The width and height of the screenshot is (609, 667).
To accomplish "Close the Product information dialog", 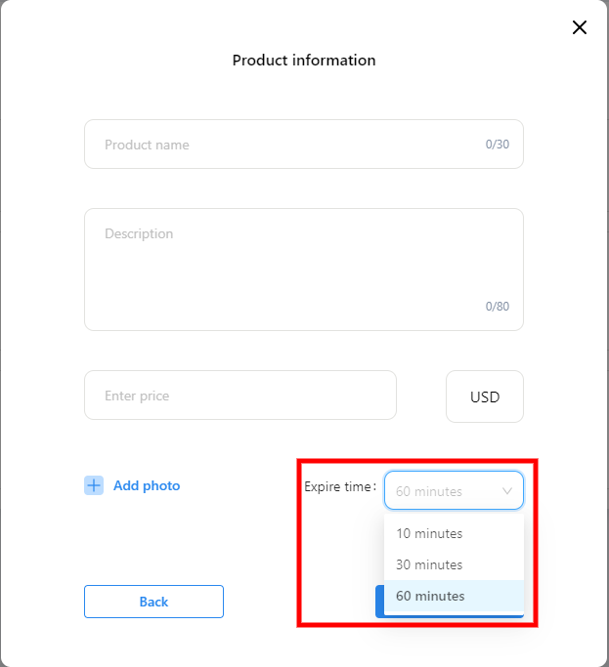I will pos(580,27).
